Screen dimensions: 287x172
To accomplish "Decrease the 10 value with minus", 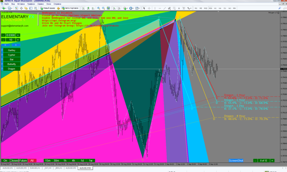I will [3, 40].
